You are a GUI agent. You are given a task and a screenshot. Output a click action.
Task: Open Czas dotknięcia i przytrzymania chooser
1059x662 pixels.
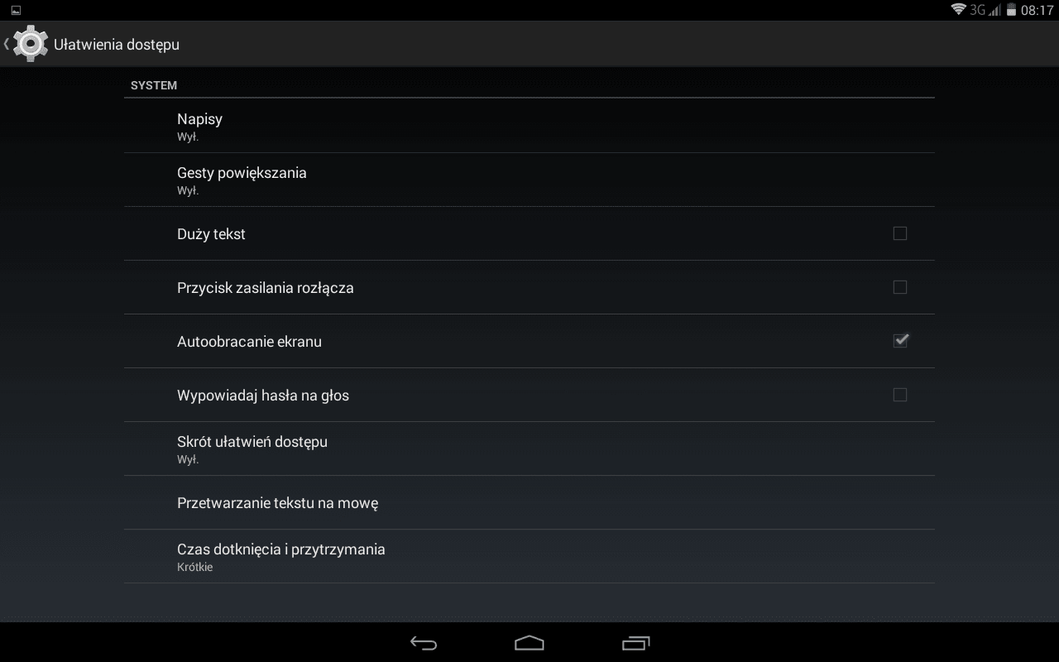click(x=529, y=556)
